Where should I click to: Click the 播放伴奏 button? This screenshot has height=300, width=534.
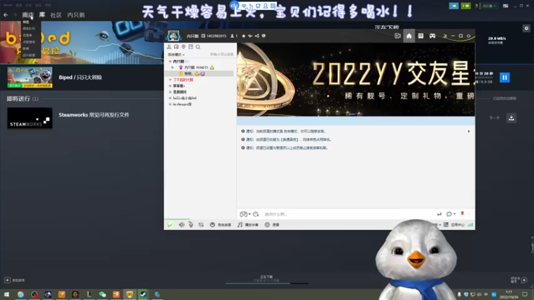248,225
